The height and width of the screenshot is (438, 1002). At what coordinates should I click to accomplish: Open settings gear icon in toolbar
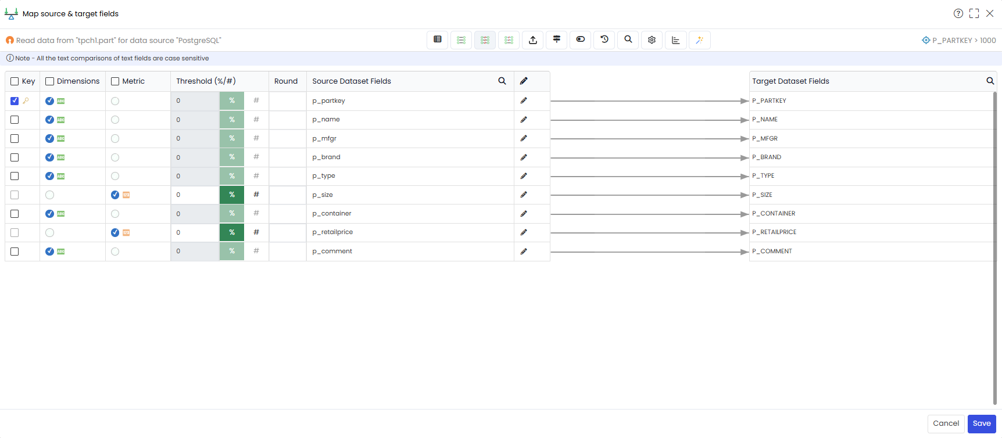(652, 40)
